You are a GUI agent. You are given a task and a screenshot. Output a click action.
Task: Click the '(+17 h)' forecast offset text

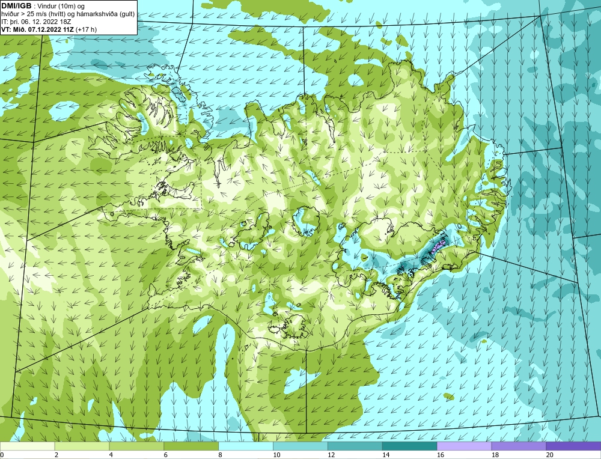86,29
